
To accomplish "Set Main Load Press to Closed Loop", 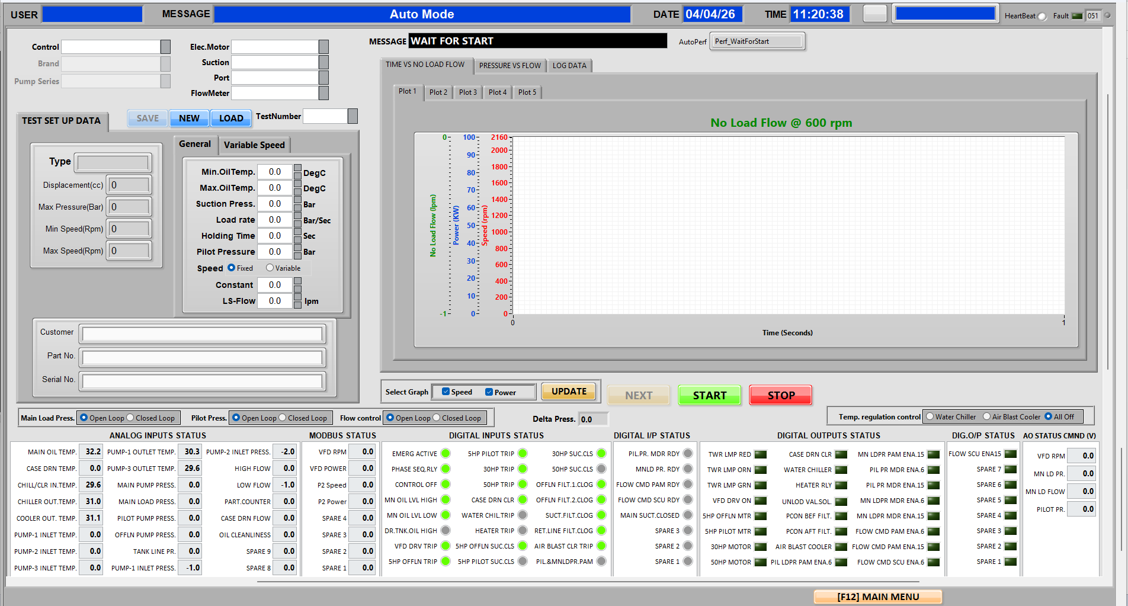I will (x=130, y=418).
